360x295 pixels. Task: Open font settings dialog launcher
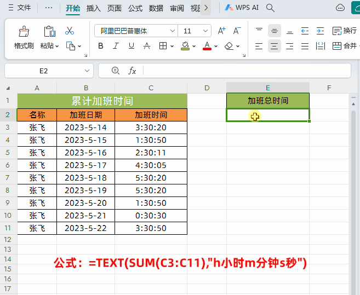(x=244, y=55)
